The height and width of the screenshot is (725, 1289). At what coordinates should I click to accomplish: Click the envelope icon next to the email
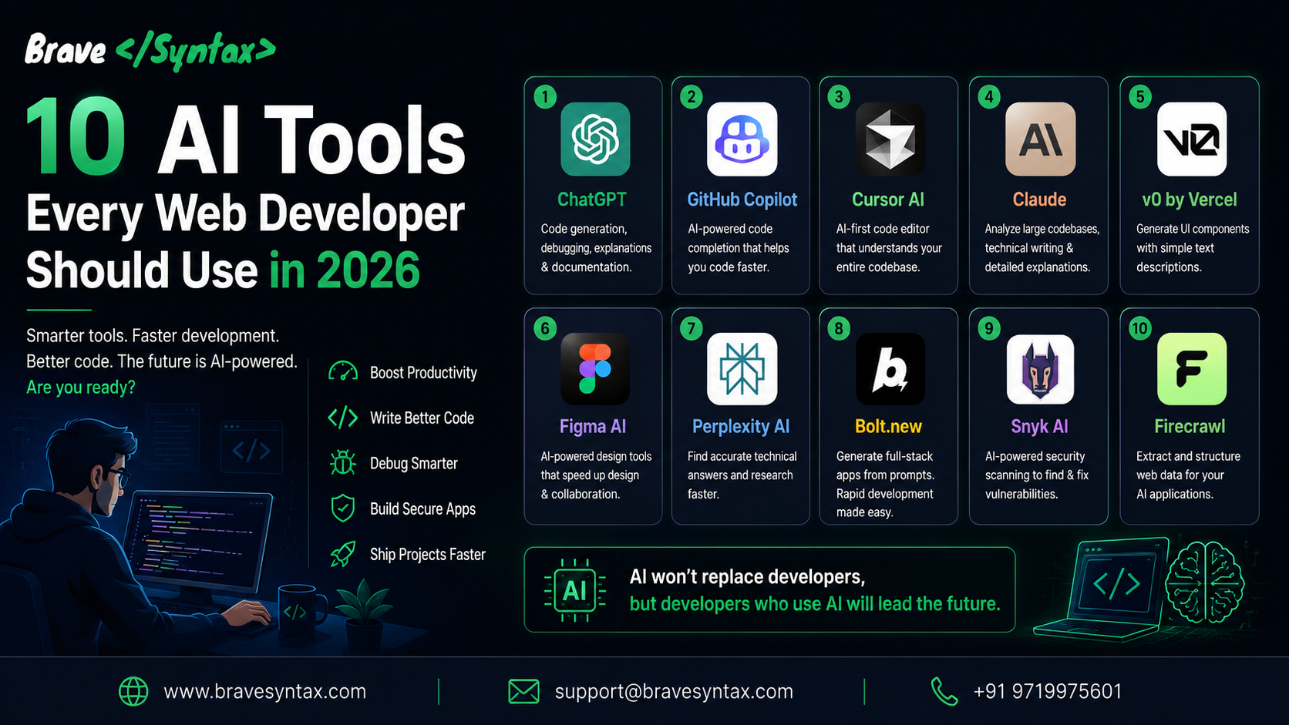[523, 691]
